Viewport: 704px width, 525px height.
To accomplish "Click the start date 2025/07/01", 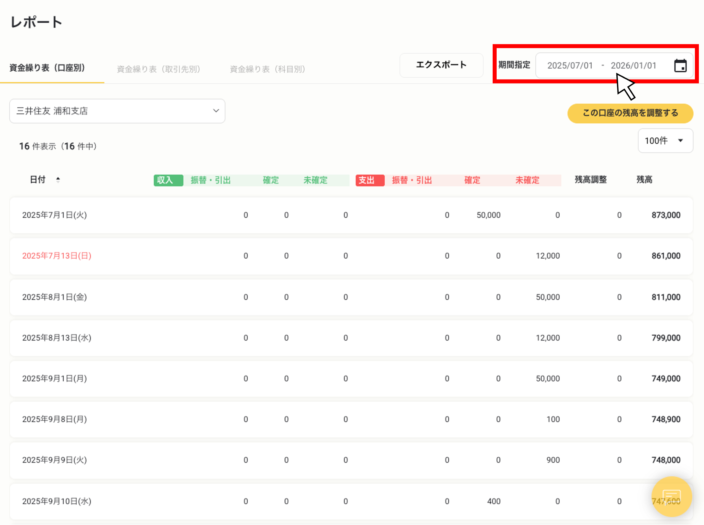I will click(570, 65).
